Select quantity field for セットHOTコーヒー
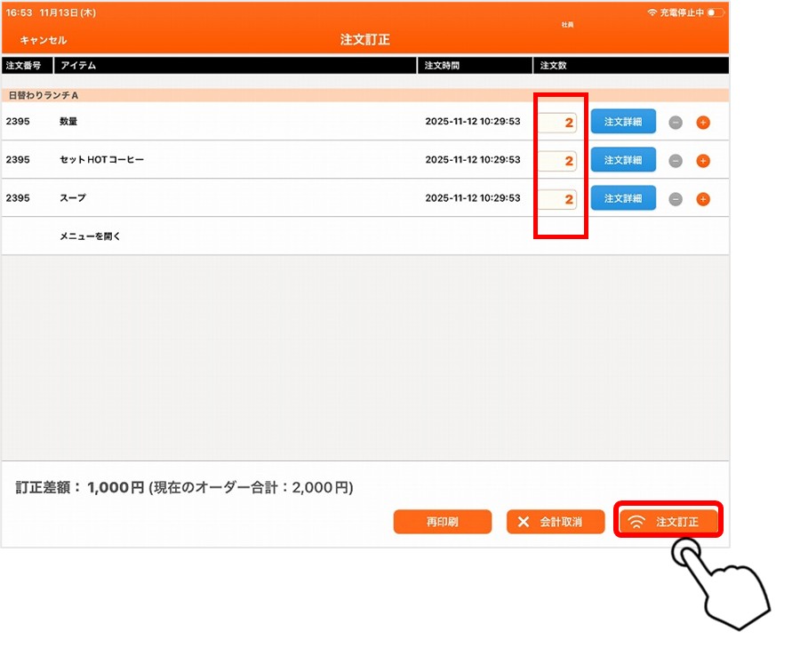Screen dimensions: 800x656 pyautogui.click(x=558, y=161)
